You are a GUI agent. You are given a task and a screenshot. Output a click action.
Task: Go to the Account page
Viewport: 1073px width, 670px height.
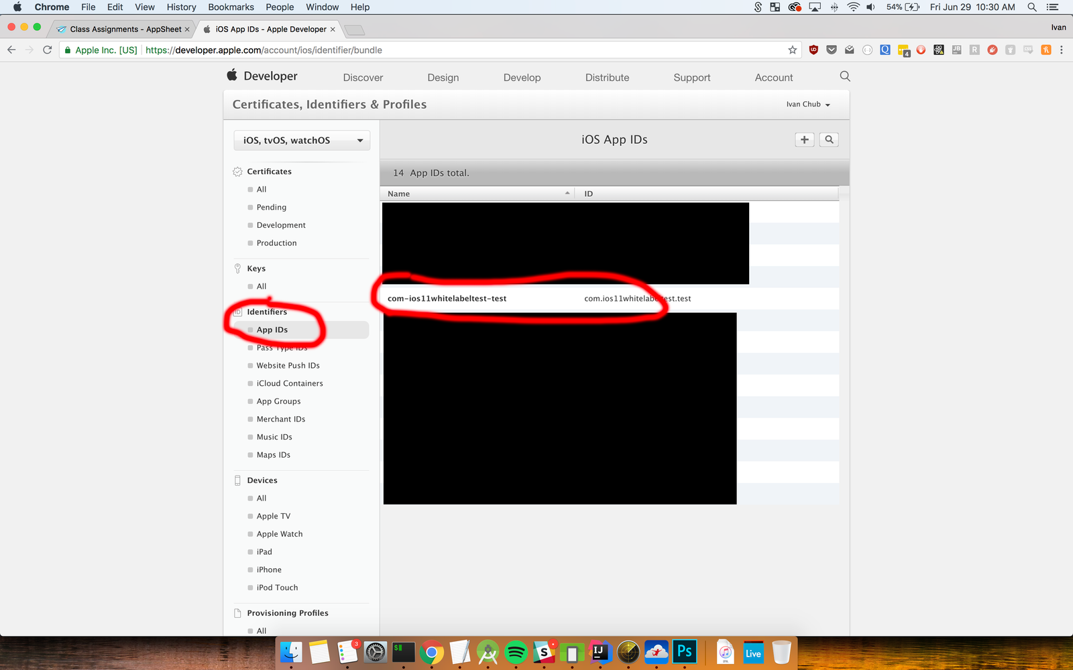[774, 78]
